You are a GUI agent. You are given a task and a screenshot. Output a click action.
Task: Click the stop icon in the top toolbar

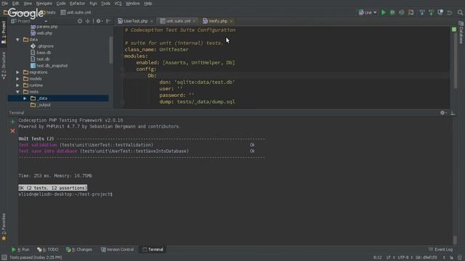coord(411,12)
